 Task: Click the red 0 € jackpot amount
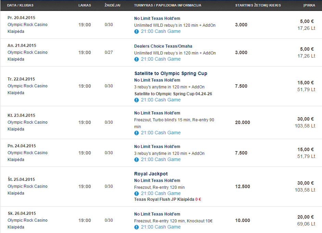point(198,199)
